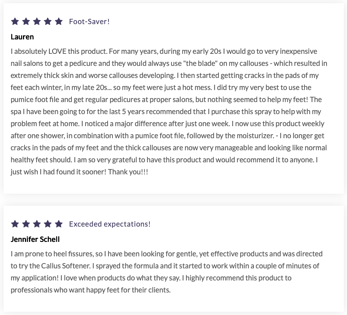Click the fourth star in Foot-Saver review
347x315 pixels.
coord(48,21)
